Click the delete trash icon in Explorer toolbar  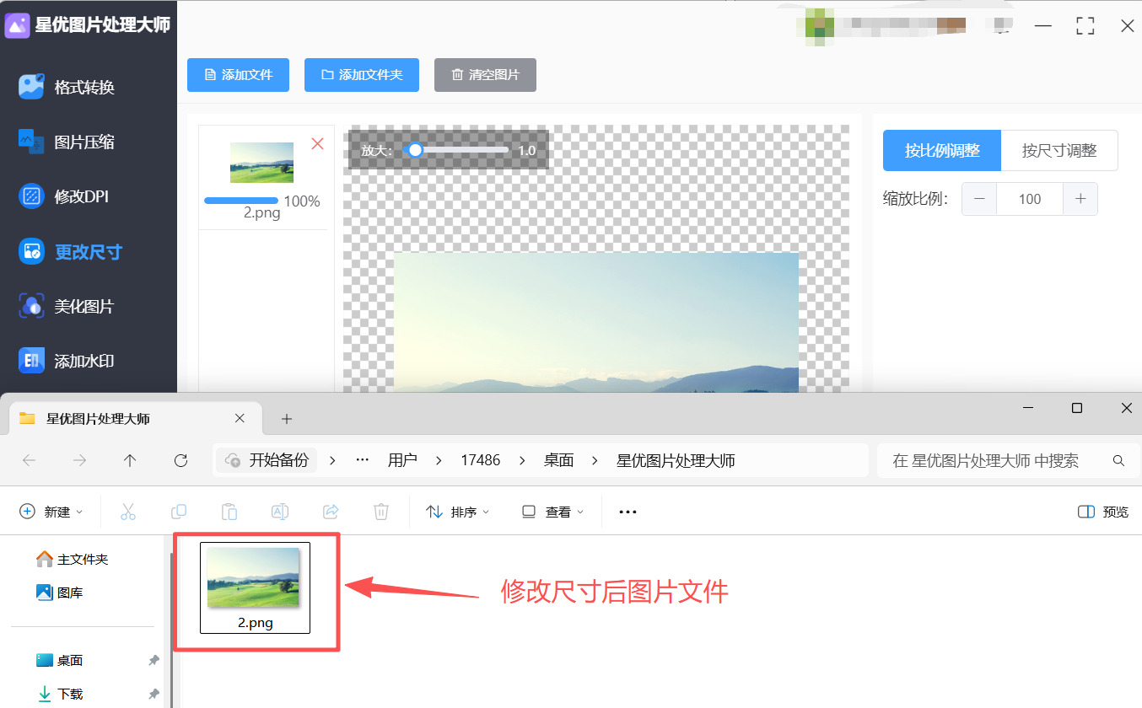[x=380, y=511]
